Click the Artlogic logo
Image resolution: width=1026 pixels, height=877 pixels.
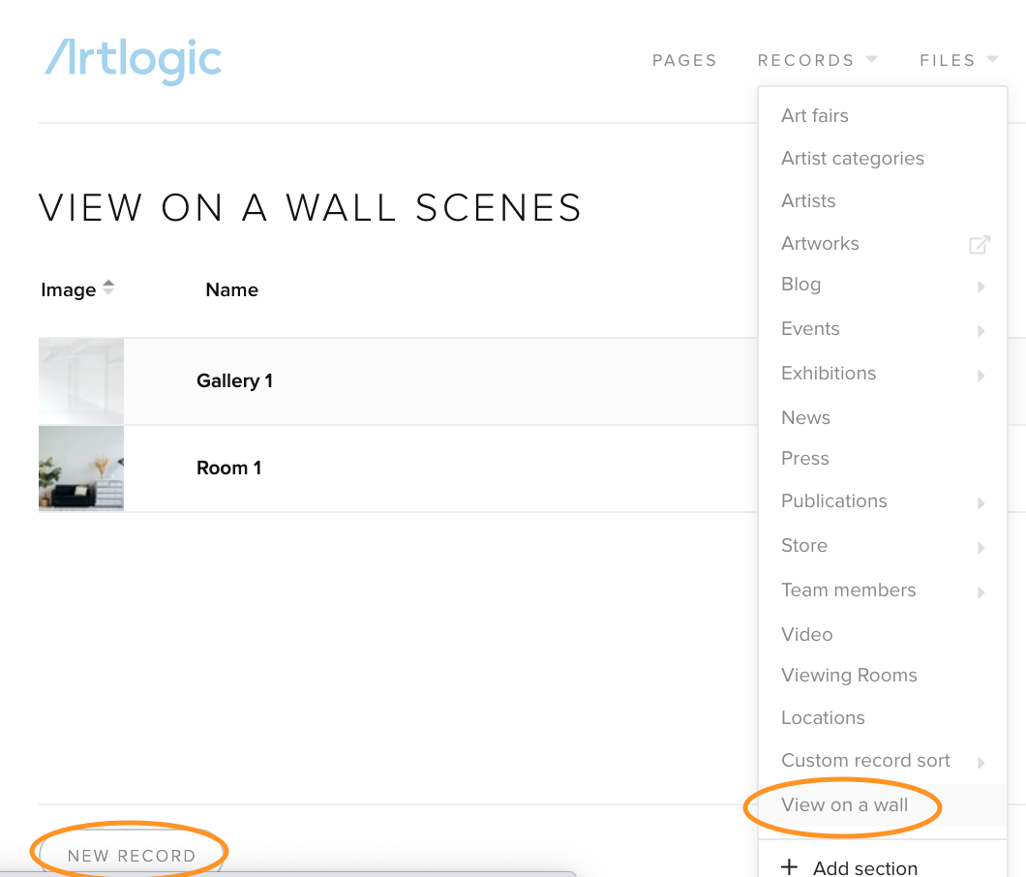click(x=134, y=59)
